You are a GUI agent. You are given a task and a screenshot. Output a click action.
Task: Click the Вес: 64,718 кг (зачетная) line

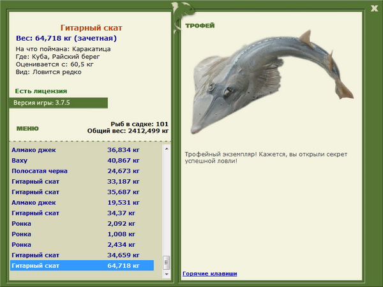(66, 38)
